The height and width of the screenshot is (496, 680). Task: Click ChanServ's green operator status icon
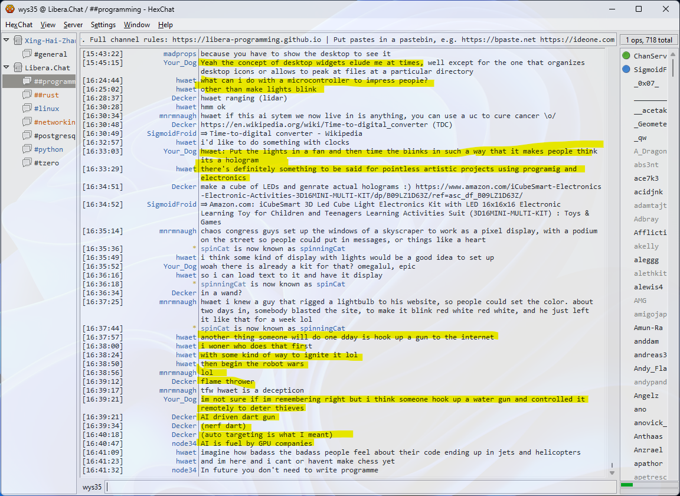626,56
